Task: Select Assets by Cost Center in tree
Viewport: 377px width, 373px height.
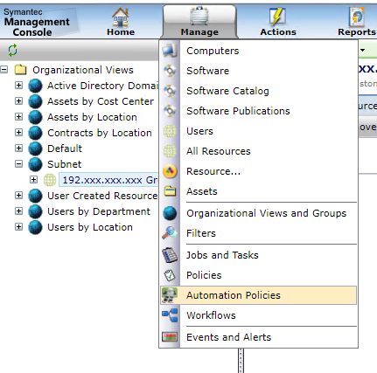Action: pos(101,101)
